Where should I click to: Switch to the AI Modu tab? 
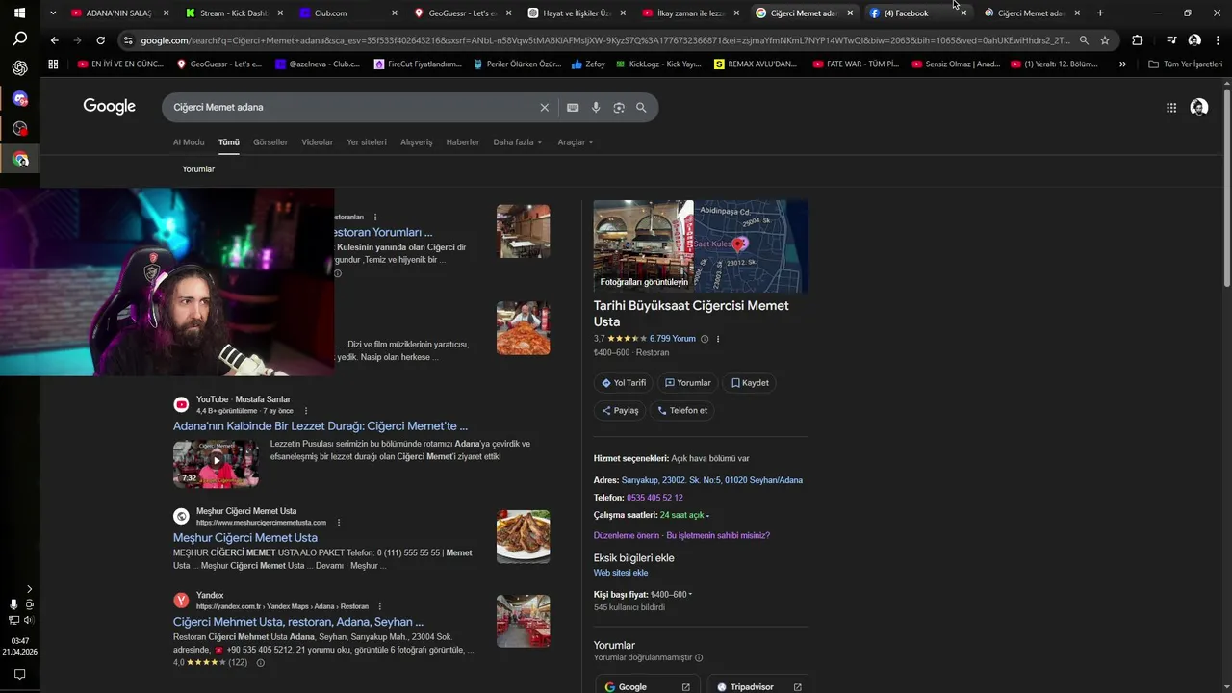(x=189, y=142)
